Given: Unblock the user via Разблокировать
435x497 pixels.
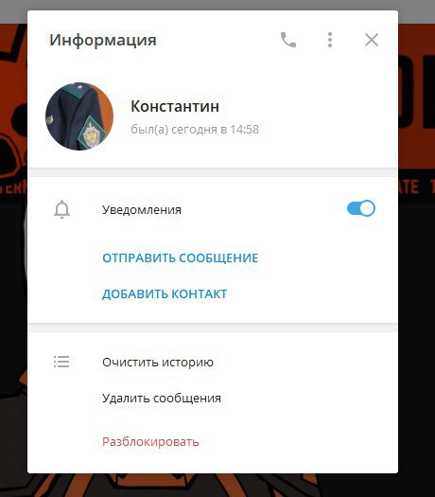Looking at the screenshot, I should [150, 441].
